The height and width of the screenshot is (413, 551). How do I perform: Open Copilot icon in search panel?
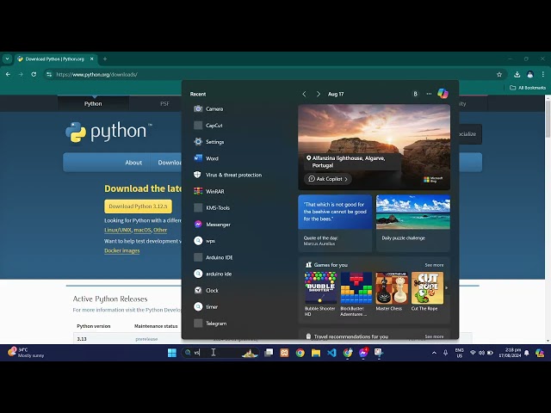[443, 94]
